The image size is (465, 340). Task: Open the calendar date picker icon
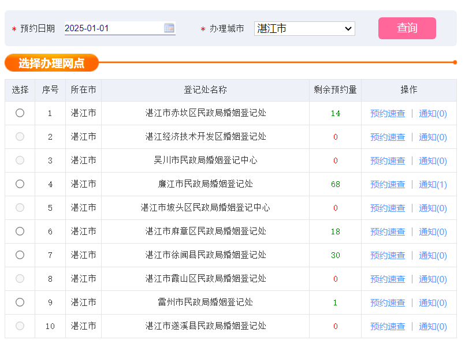click(169, 28)
